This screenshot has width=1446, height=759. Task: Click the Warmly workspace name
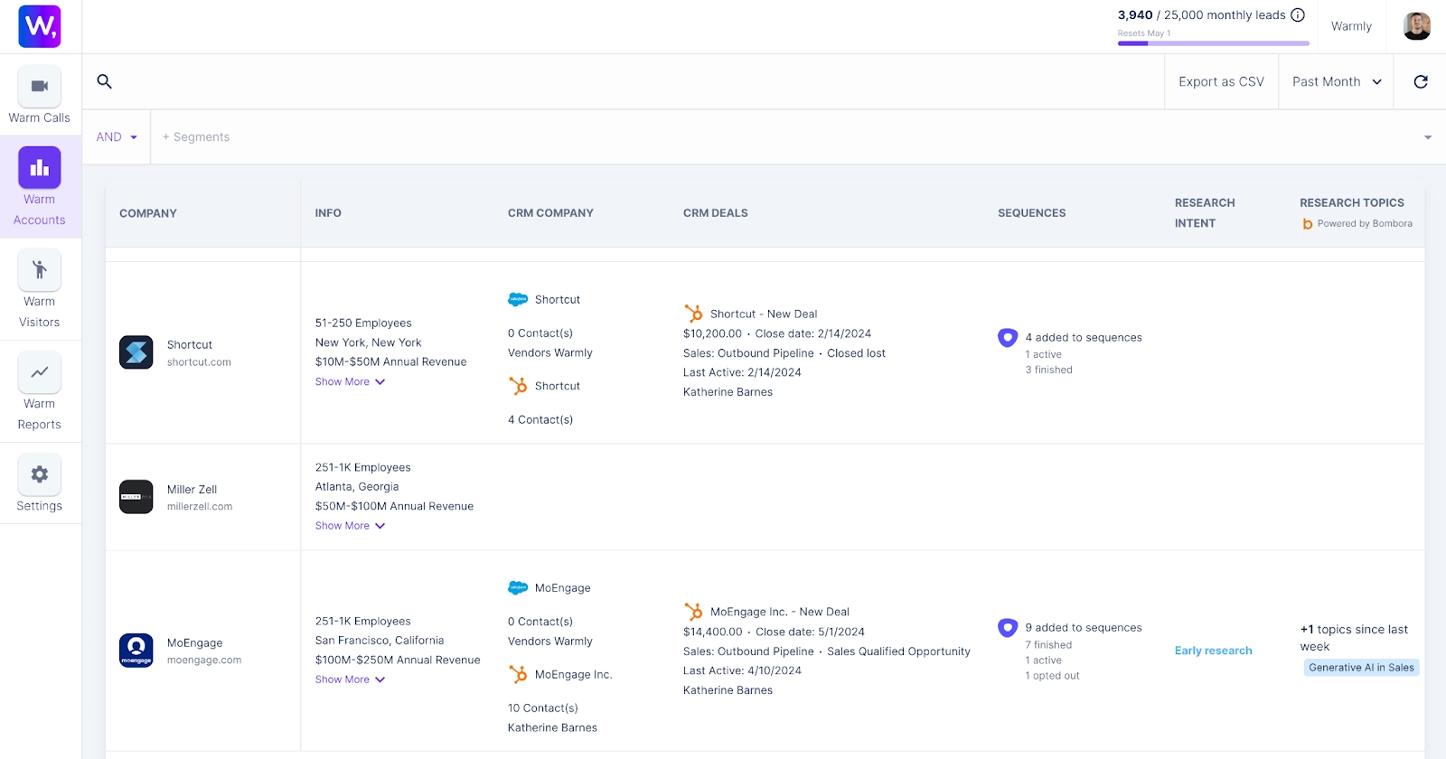tap(1351, 26)
